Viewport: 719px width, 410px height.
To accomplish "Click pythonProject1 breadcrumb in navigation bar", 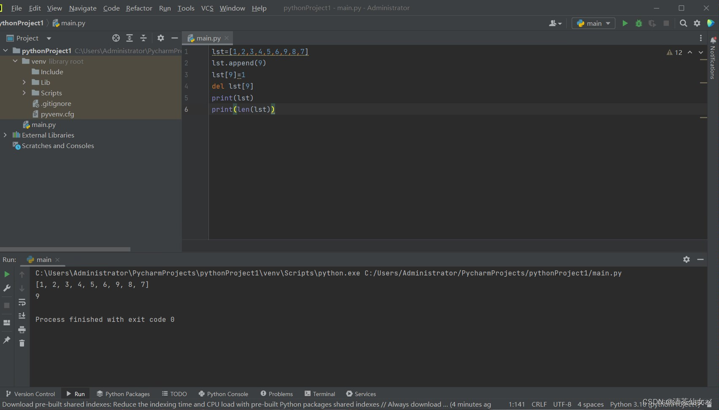I will [22, 23].
